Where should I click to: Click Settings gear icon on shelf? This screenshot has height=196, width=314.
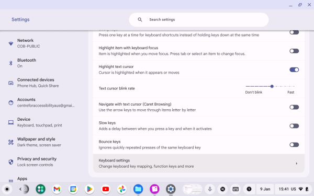click(171, 189)
